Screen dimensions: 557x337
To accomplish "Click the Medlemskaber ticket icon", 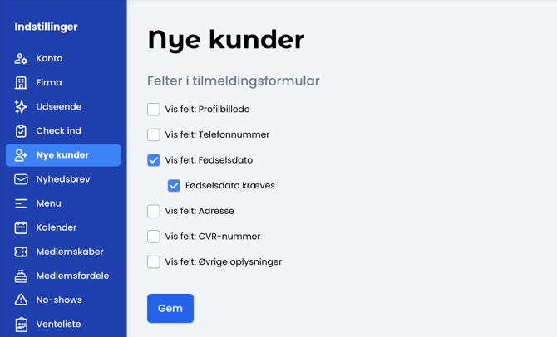I will 21,252.
